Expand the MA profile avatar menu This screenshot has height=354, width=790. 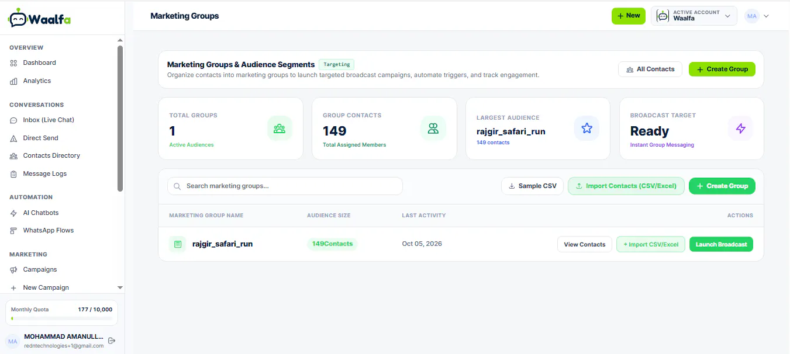coord(757,16)
